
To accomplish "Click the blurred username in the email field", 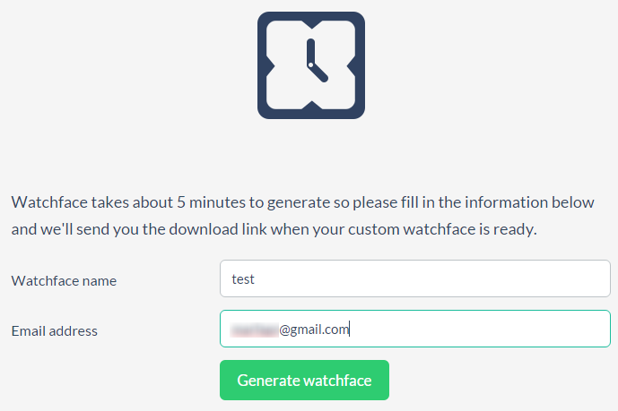I will (x=254, y=330).
